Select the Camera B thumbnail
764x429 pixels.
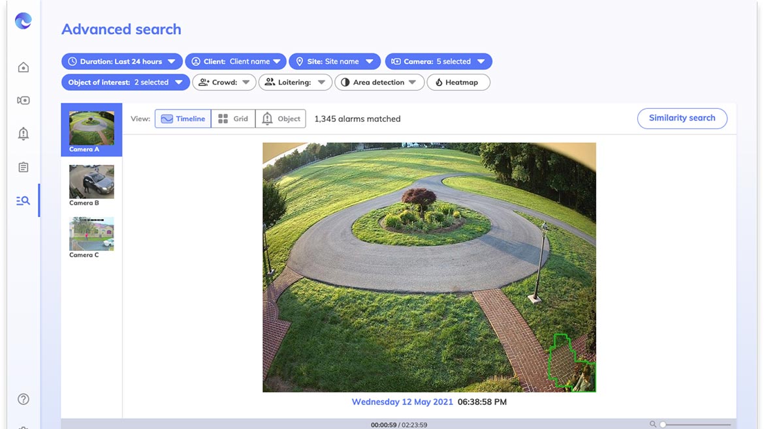(x=91, y=185)
